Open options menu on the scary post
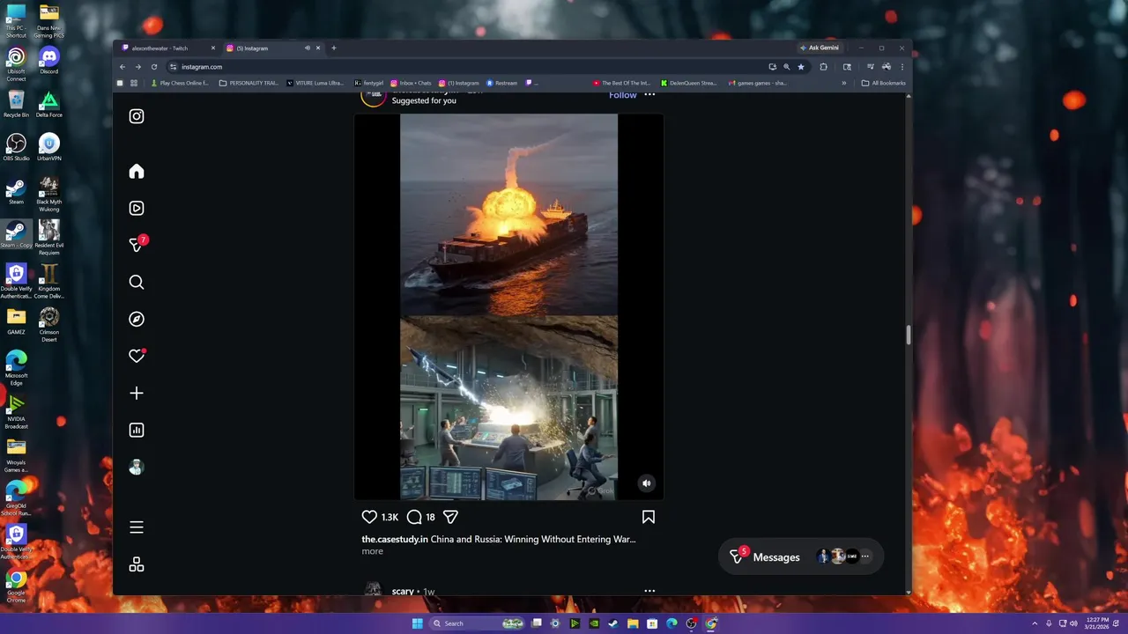The height and width of the screenshot is (634, 1128). click(649, 591)
